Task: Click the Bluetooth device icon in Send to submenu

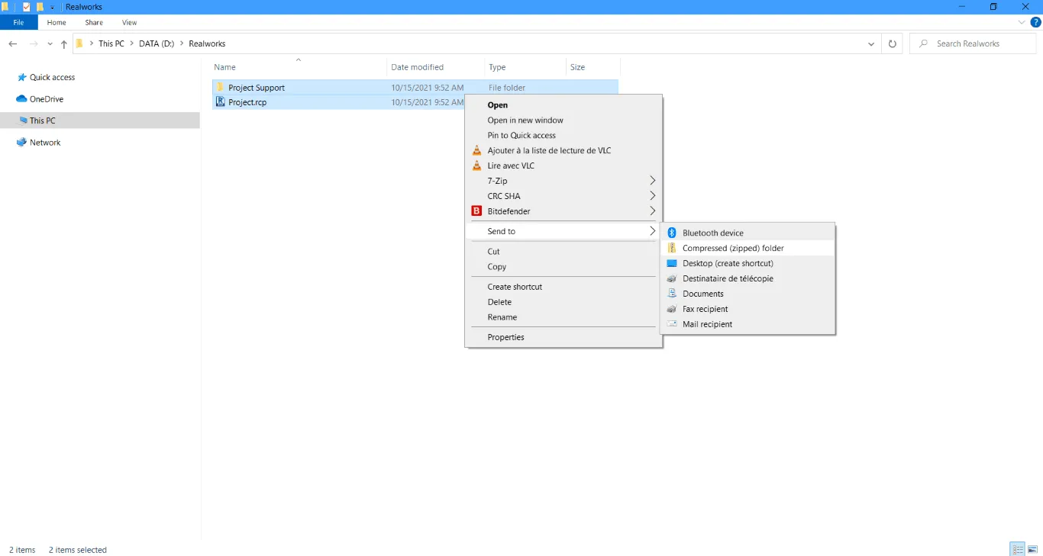Action: pos(672,233)
